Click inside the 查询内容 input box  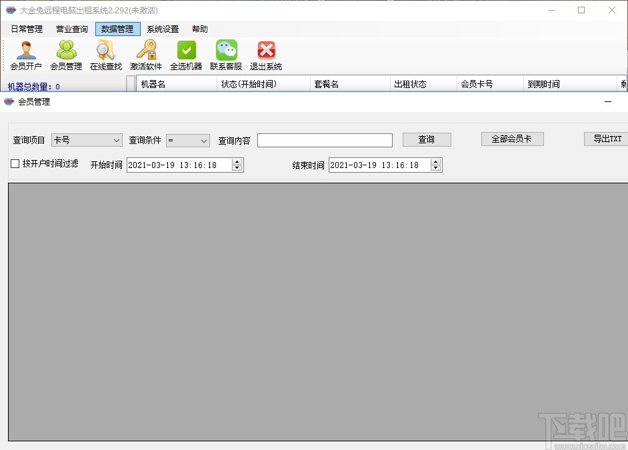(x=325, y=140)
